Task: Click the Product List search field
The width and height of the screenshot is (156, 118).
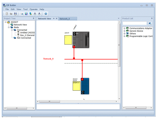Action: tap(135, 23)
